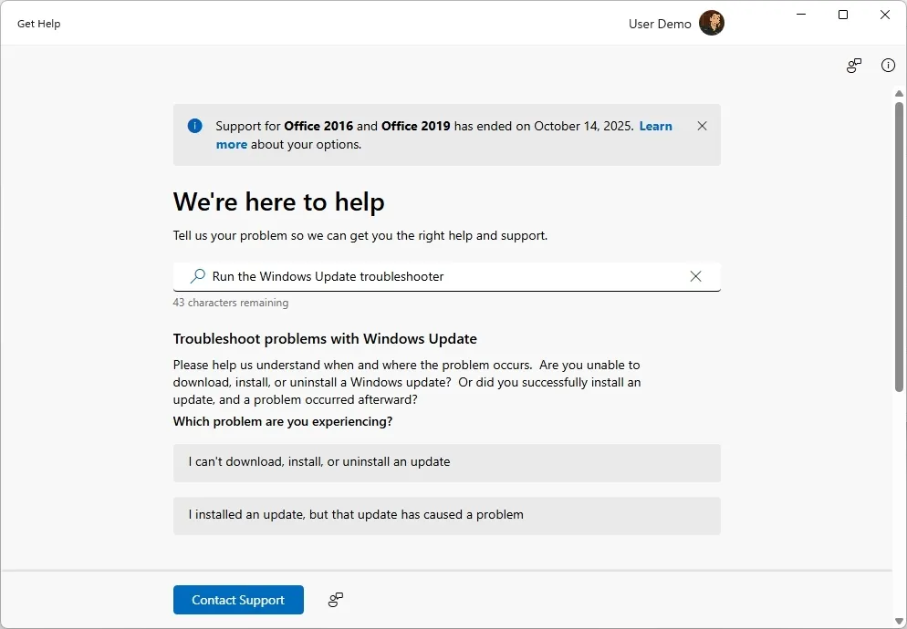Click the We're here to help heading

click(278, 201)
